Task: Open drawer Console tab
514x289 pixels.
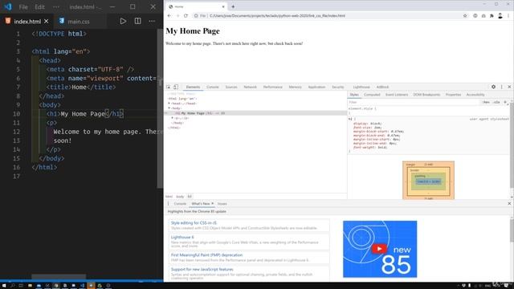Action: pyautogui.click(x=180, y=204)
